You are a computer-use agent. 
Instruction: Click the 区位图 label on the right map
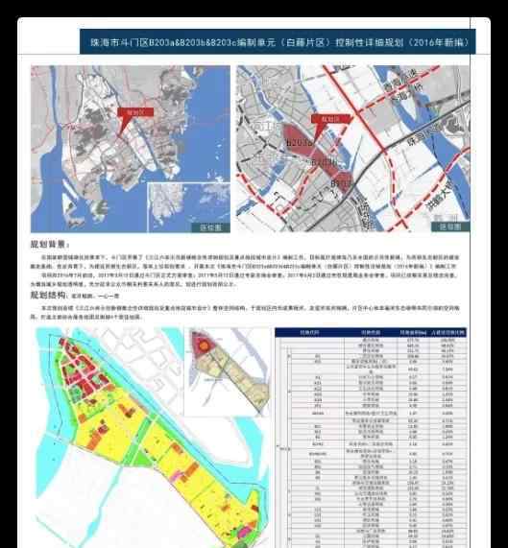450,226
